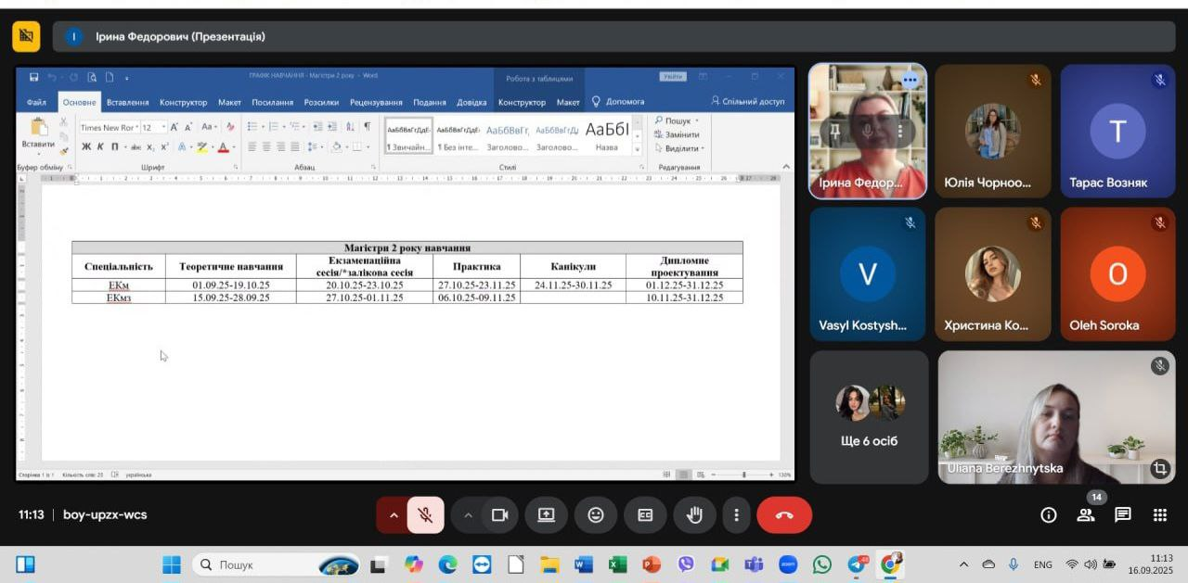Open the 'Ще 6 осіб' participants tile
Viewport: 1188px width, 583px height.
(869, 417)
